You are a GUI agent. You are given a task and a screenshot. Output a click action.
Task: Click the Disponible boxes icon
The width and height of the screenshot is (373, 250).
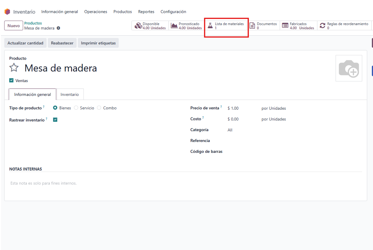138,26
